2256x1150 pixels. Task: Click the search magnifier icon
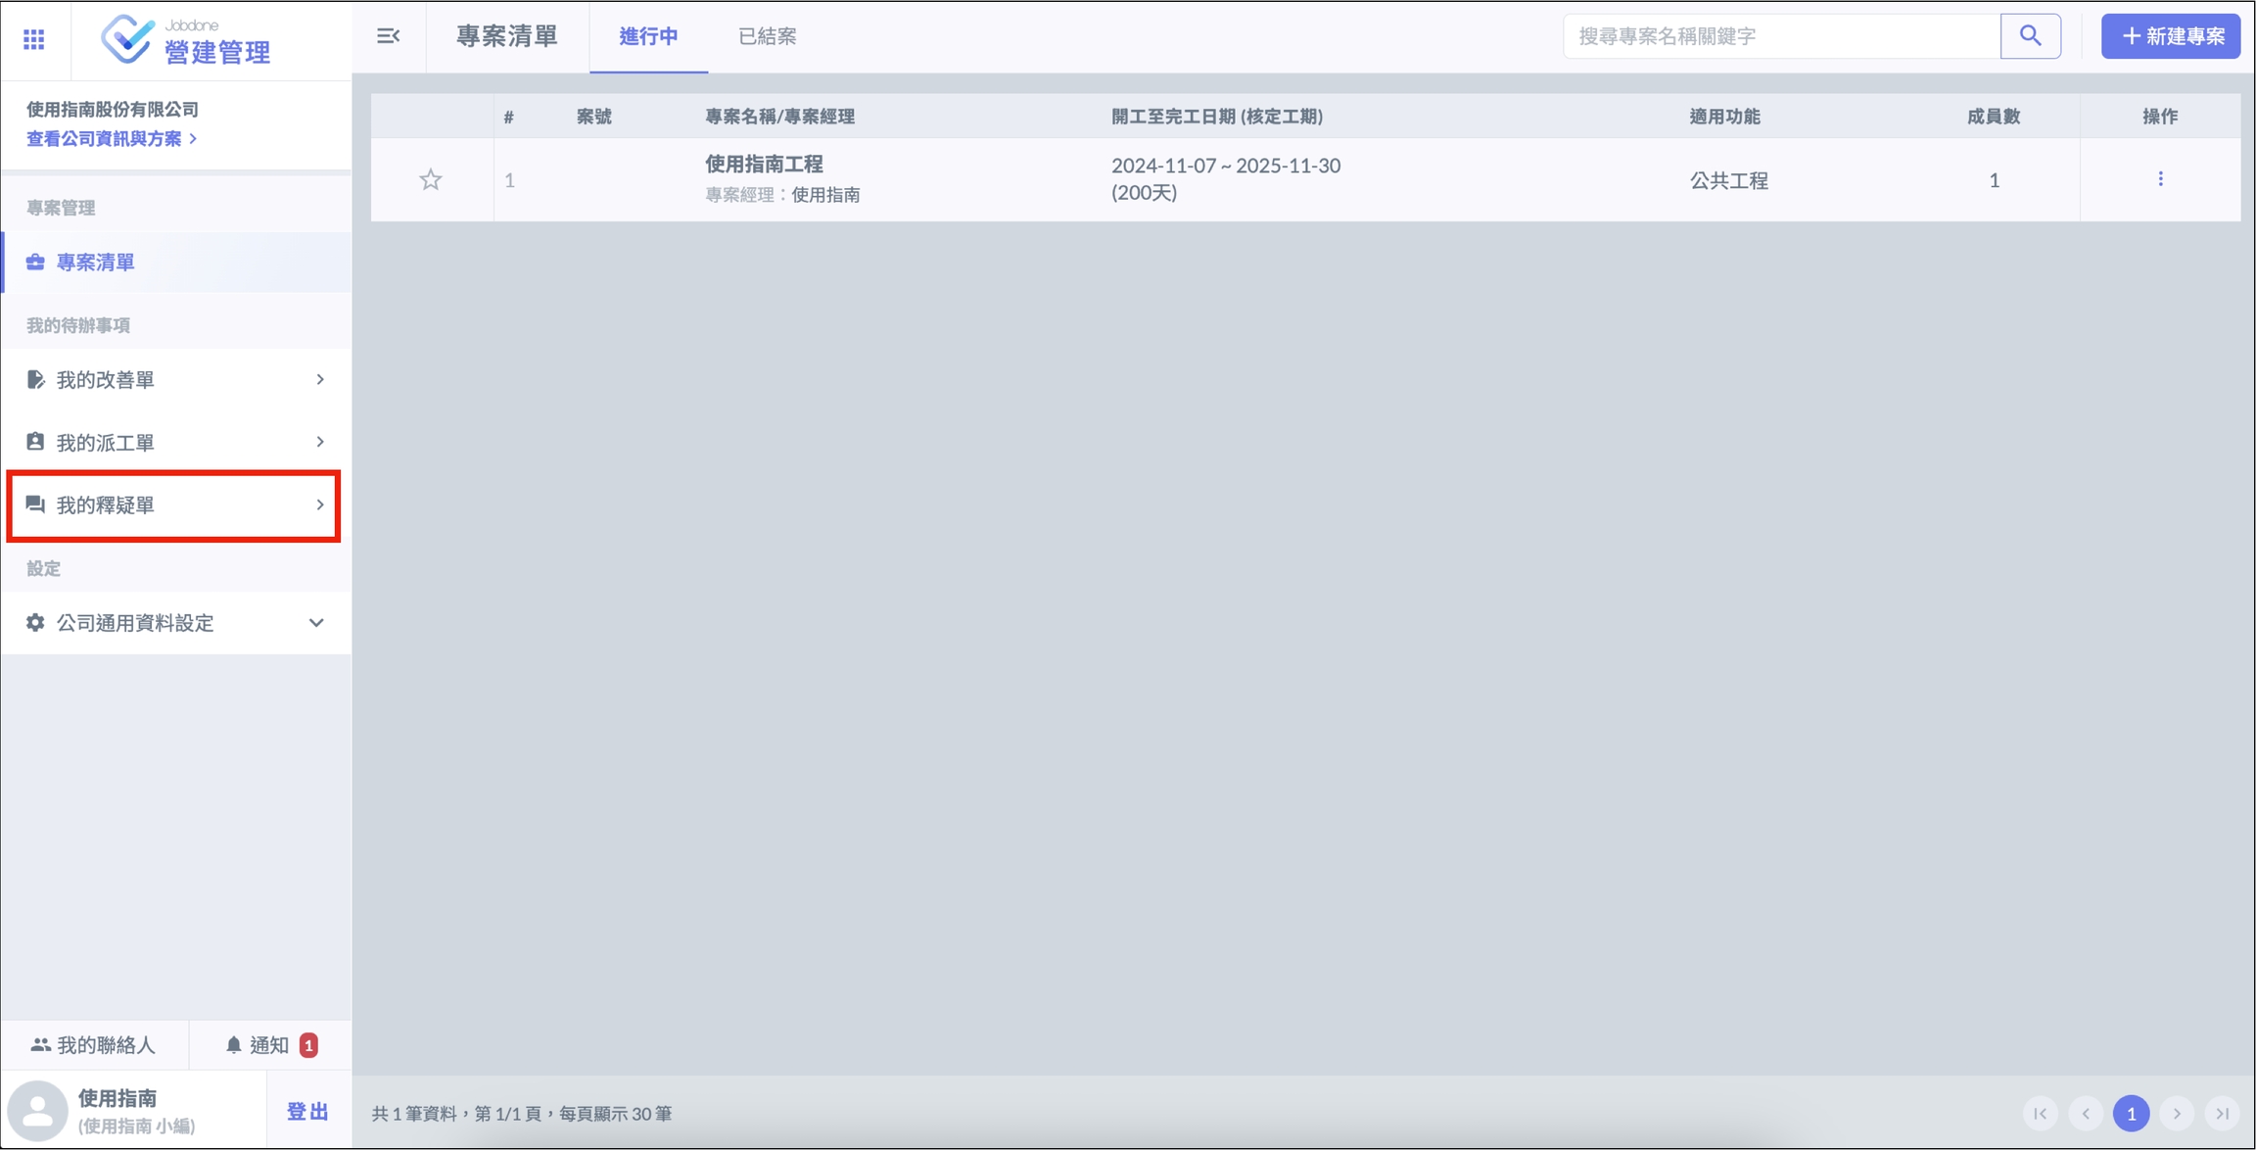coord(2030,36)
